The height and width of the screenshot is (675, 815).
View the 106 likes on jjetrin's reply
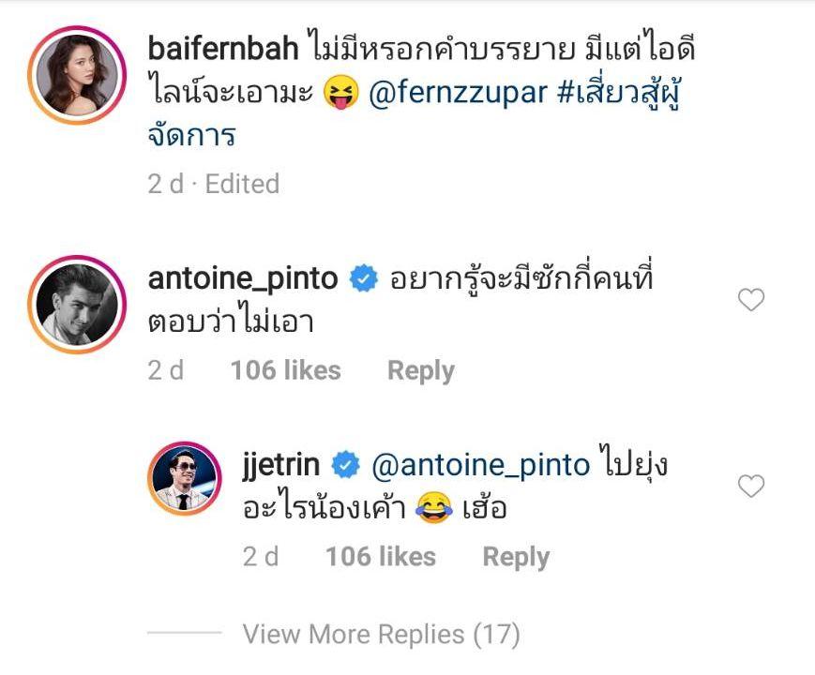pyautogui.click(x=380, y=557)
